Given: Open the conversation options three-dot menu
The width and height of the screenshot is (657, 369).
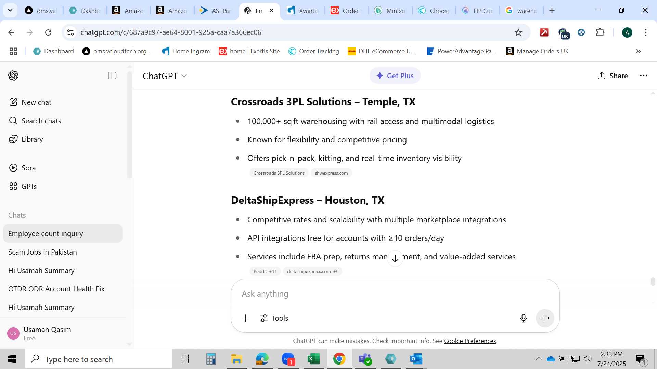Looking at the screenshot, I should pyautogui.click(x=644, y=76).
